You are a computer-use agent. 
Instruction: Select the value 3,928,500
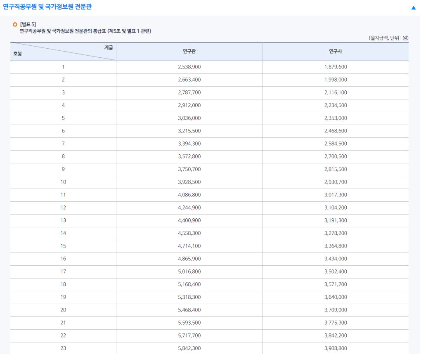coord(189,182)
